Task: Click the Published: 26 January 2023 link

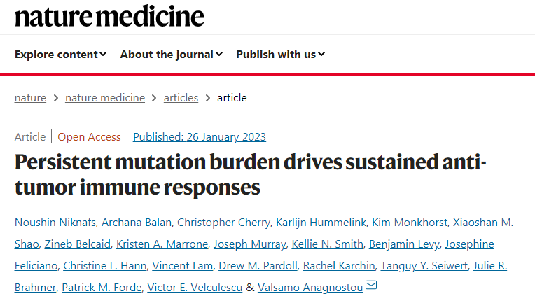Action: [200, 137]
